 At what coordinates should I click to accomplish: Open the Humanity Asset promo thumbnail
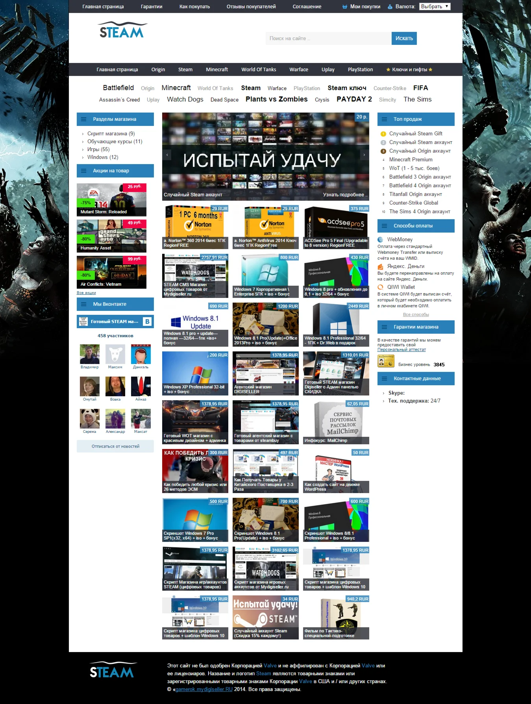pyautogui.click(x=111, y=236)
